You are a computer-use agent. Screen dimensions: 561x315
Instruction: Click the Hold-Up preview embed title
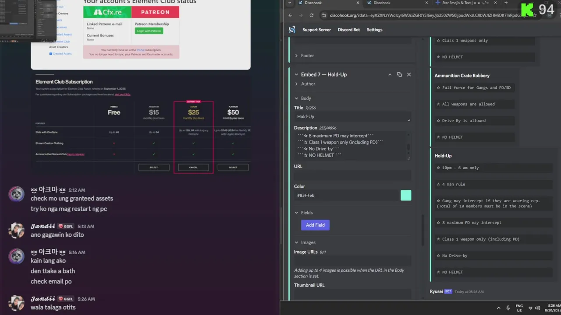[x=443, y=156]
